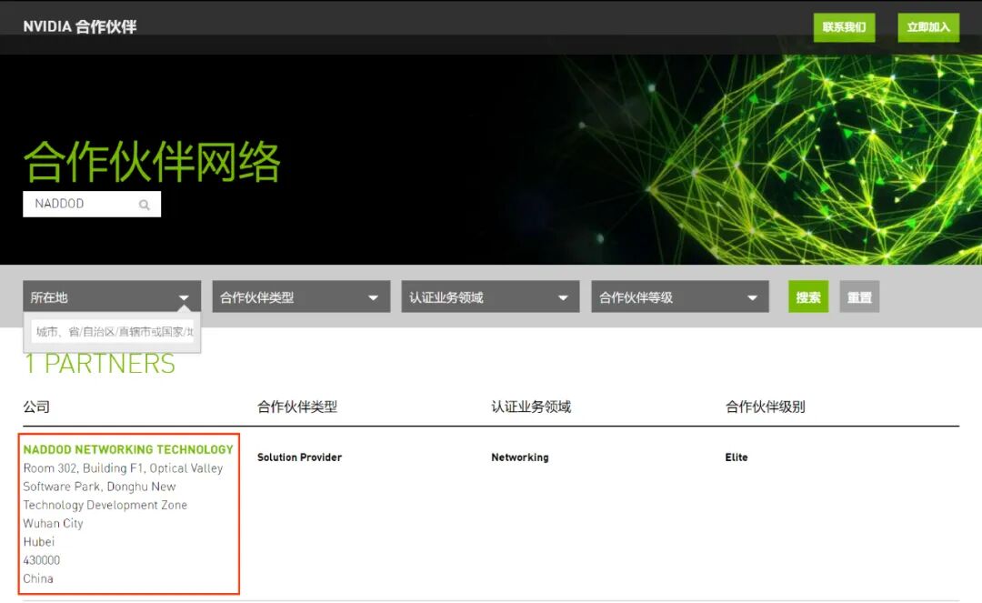
Task: Click the 合作伙伴类型 table column header
Action: click(x=296, y=407)
